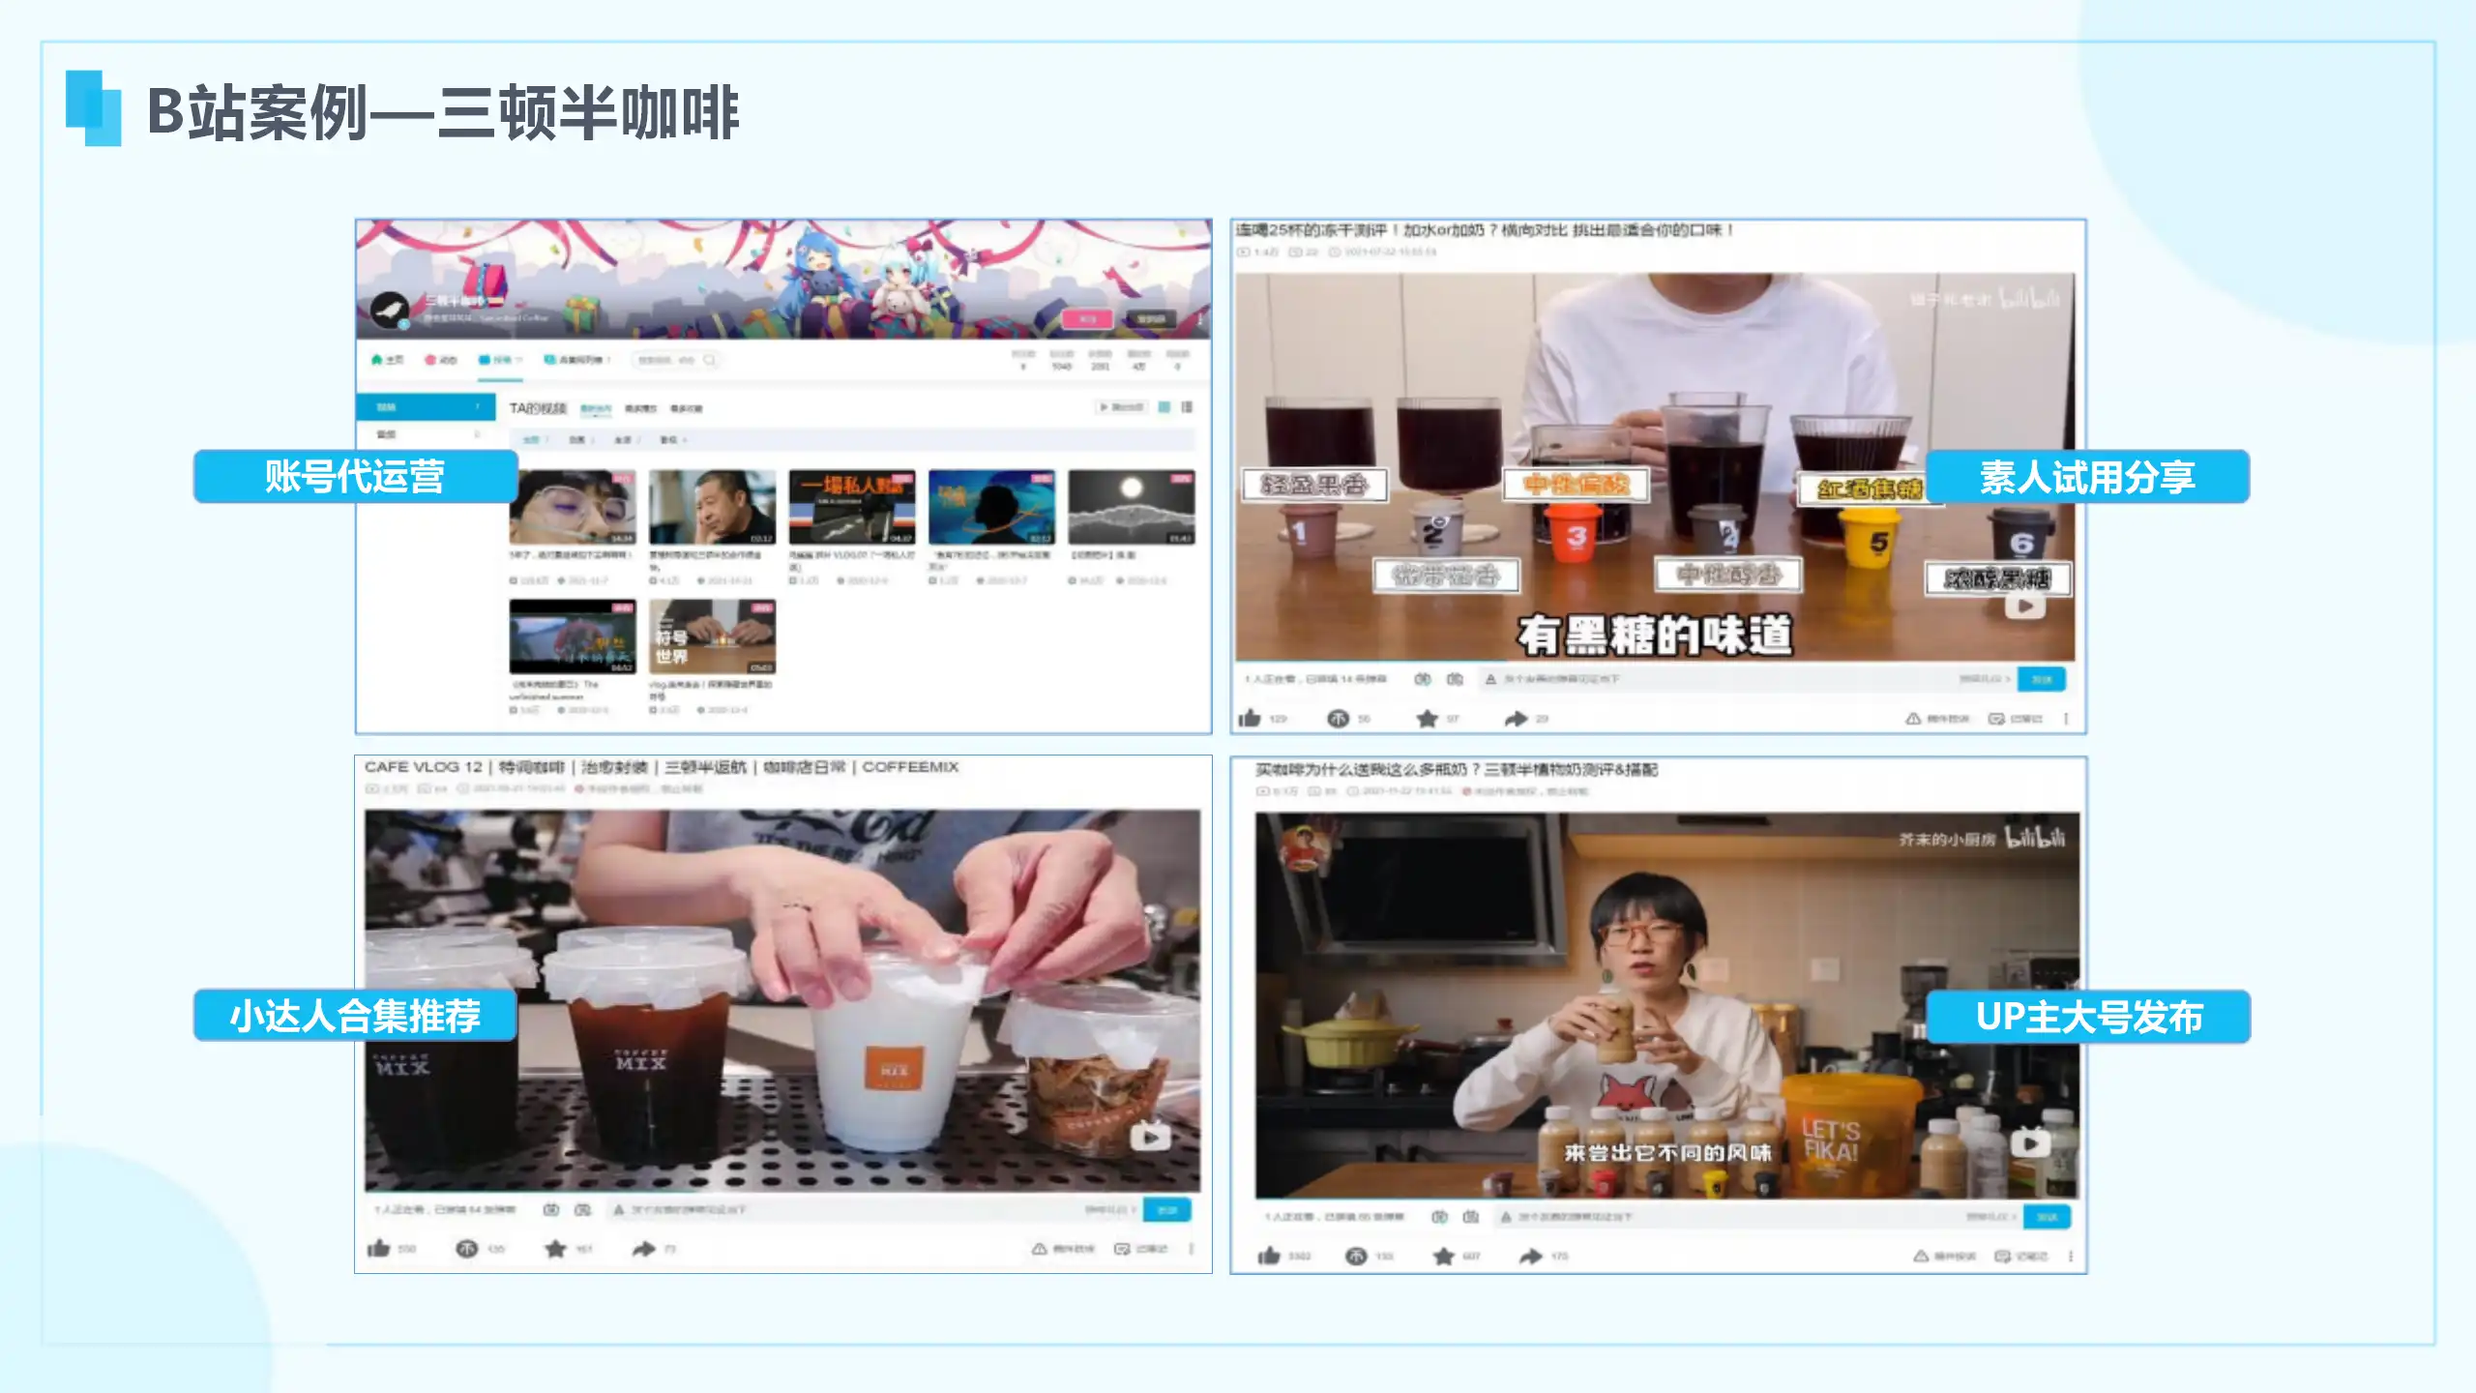The image size is (2476, 1393).
Task: Click the danmaku input field under the CAFE VLOG video
Action: [x=875, y=1209]
